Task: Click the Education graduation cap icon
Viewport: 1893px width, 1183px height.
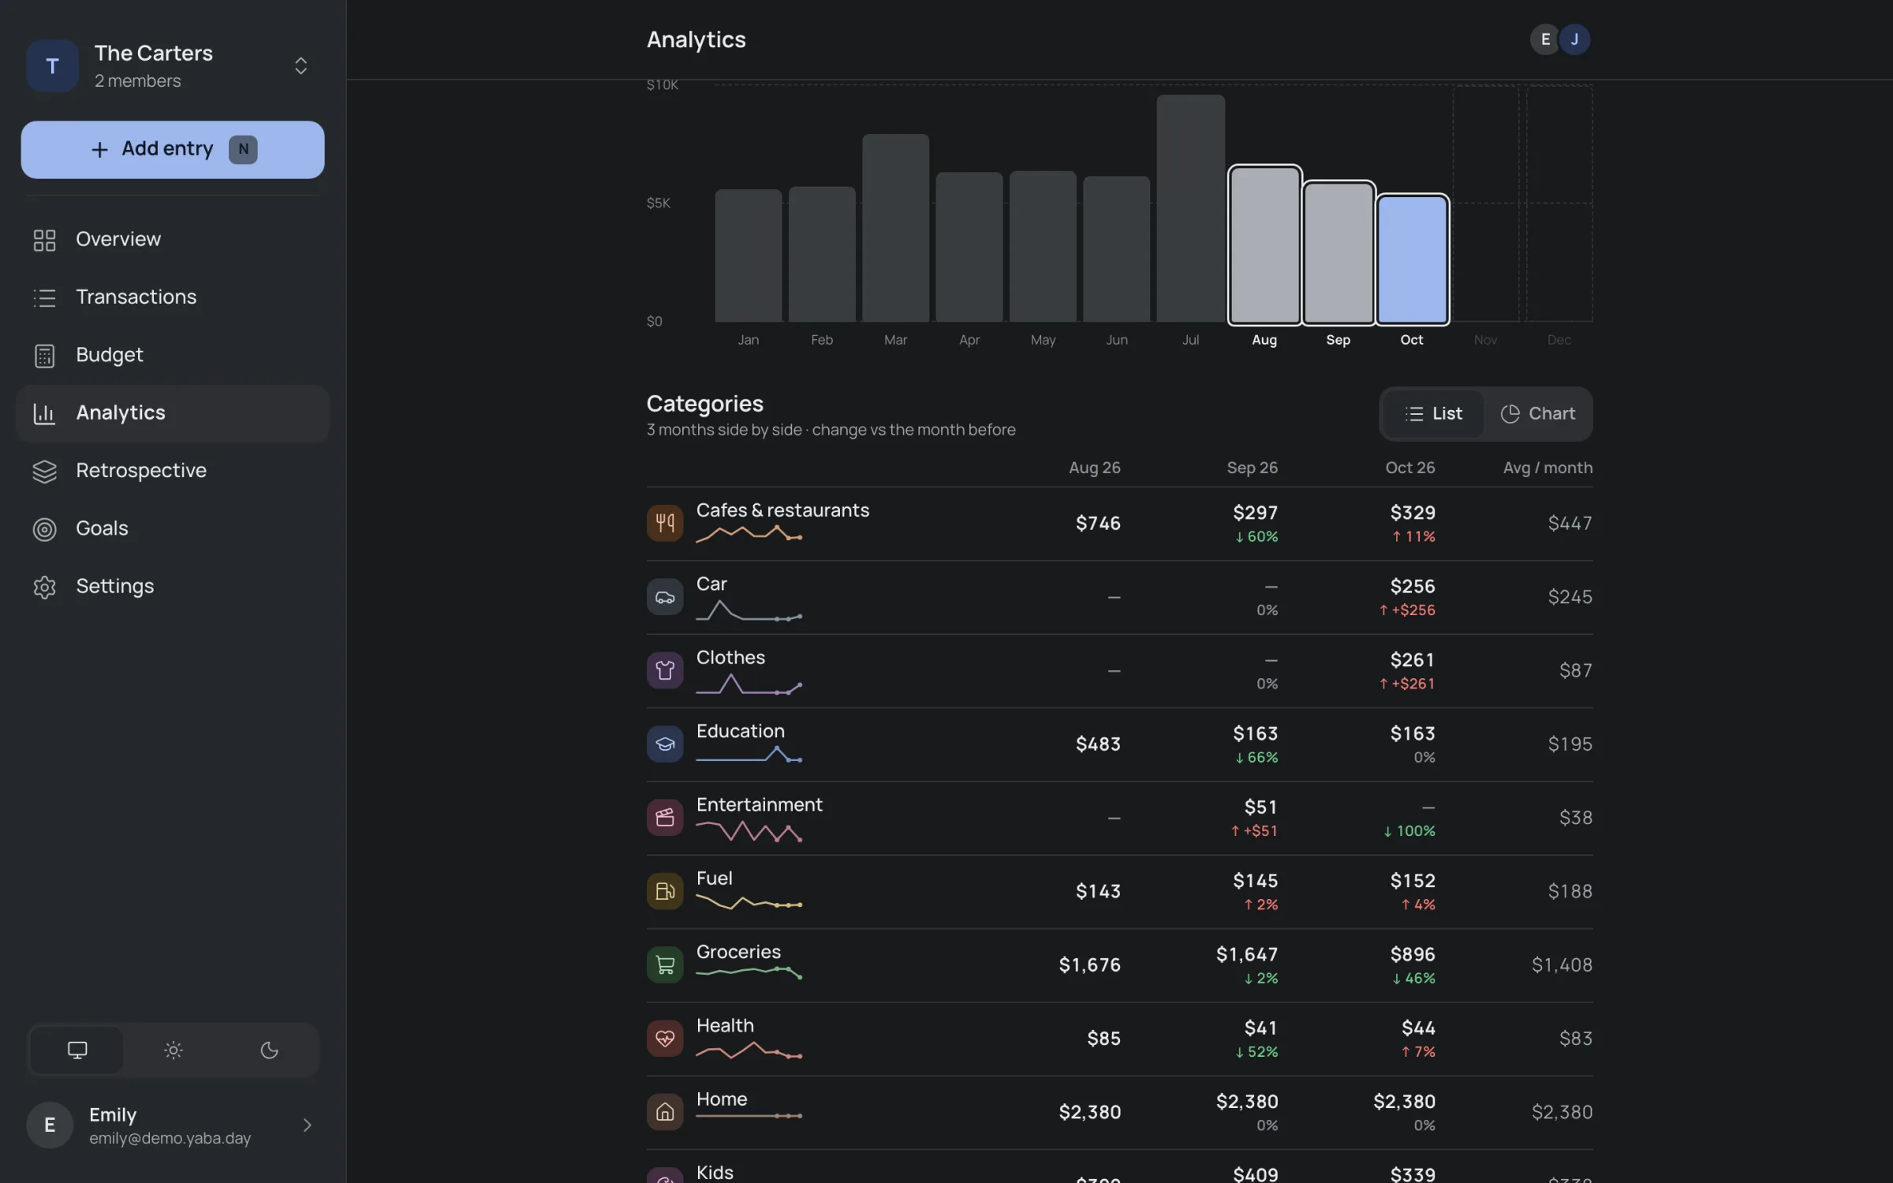Action: click(665, 744)
